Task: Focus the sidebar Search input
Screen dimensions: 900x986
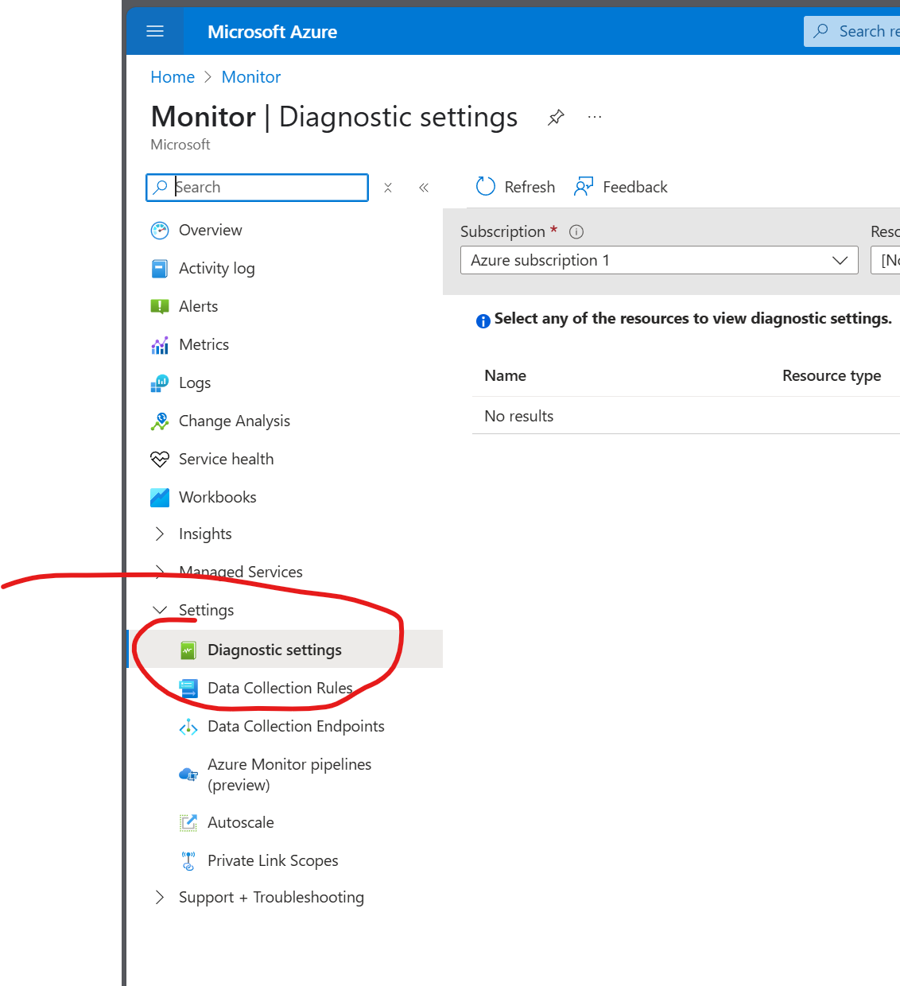Action: click(x=258, y=188)
